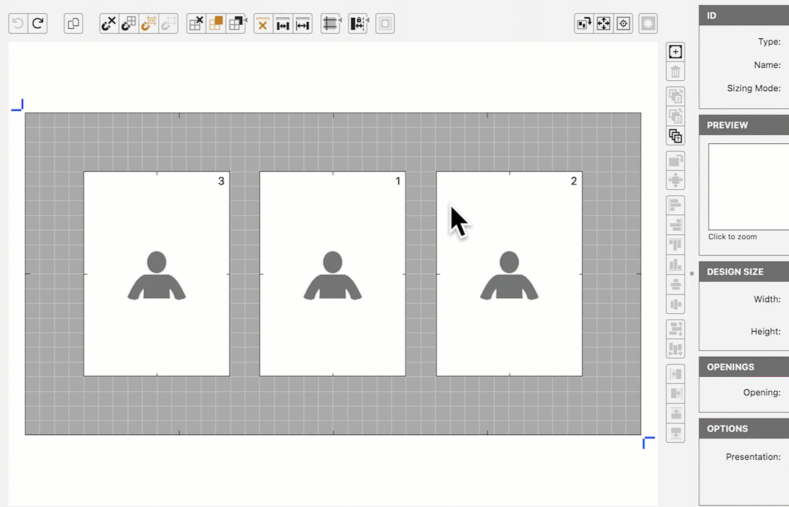
Task: Toggle the magnet snap-to-grid icon
Action: tap(128, 24)
